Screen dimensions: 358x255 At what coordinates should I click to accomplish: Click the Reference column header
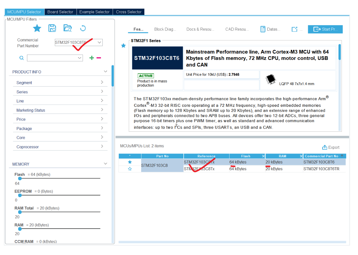pos(207,156)
